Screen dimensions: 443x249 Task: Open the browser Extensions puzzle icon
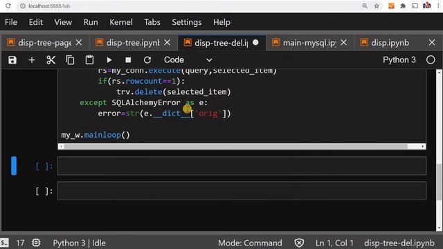point(403,6)
